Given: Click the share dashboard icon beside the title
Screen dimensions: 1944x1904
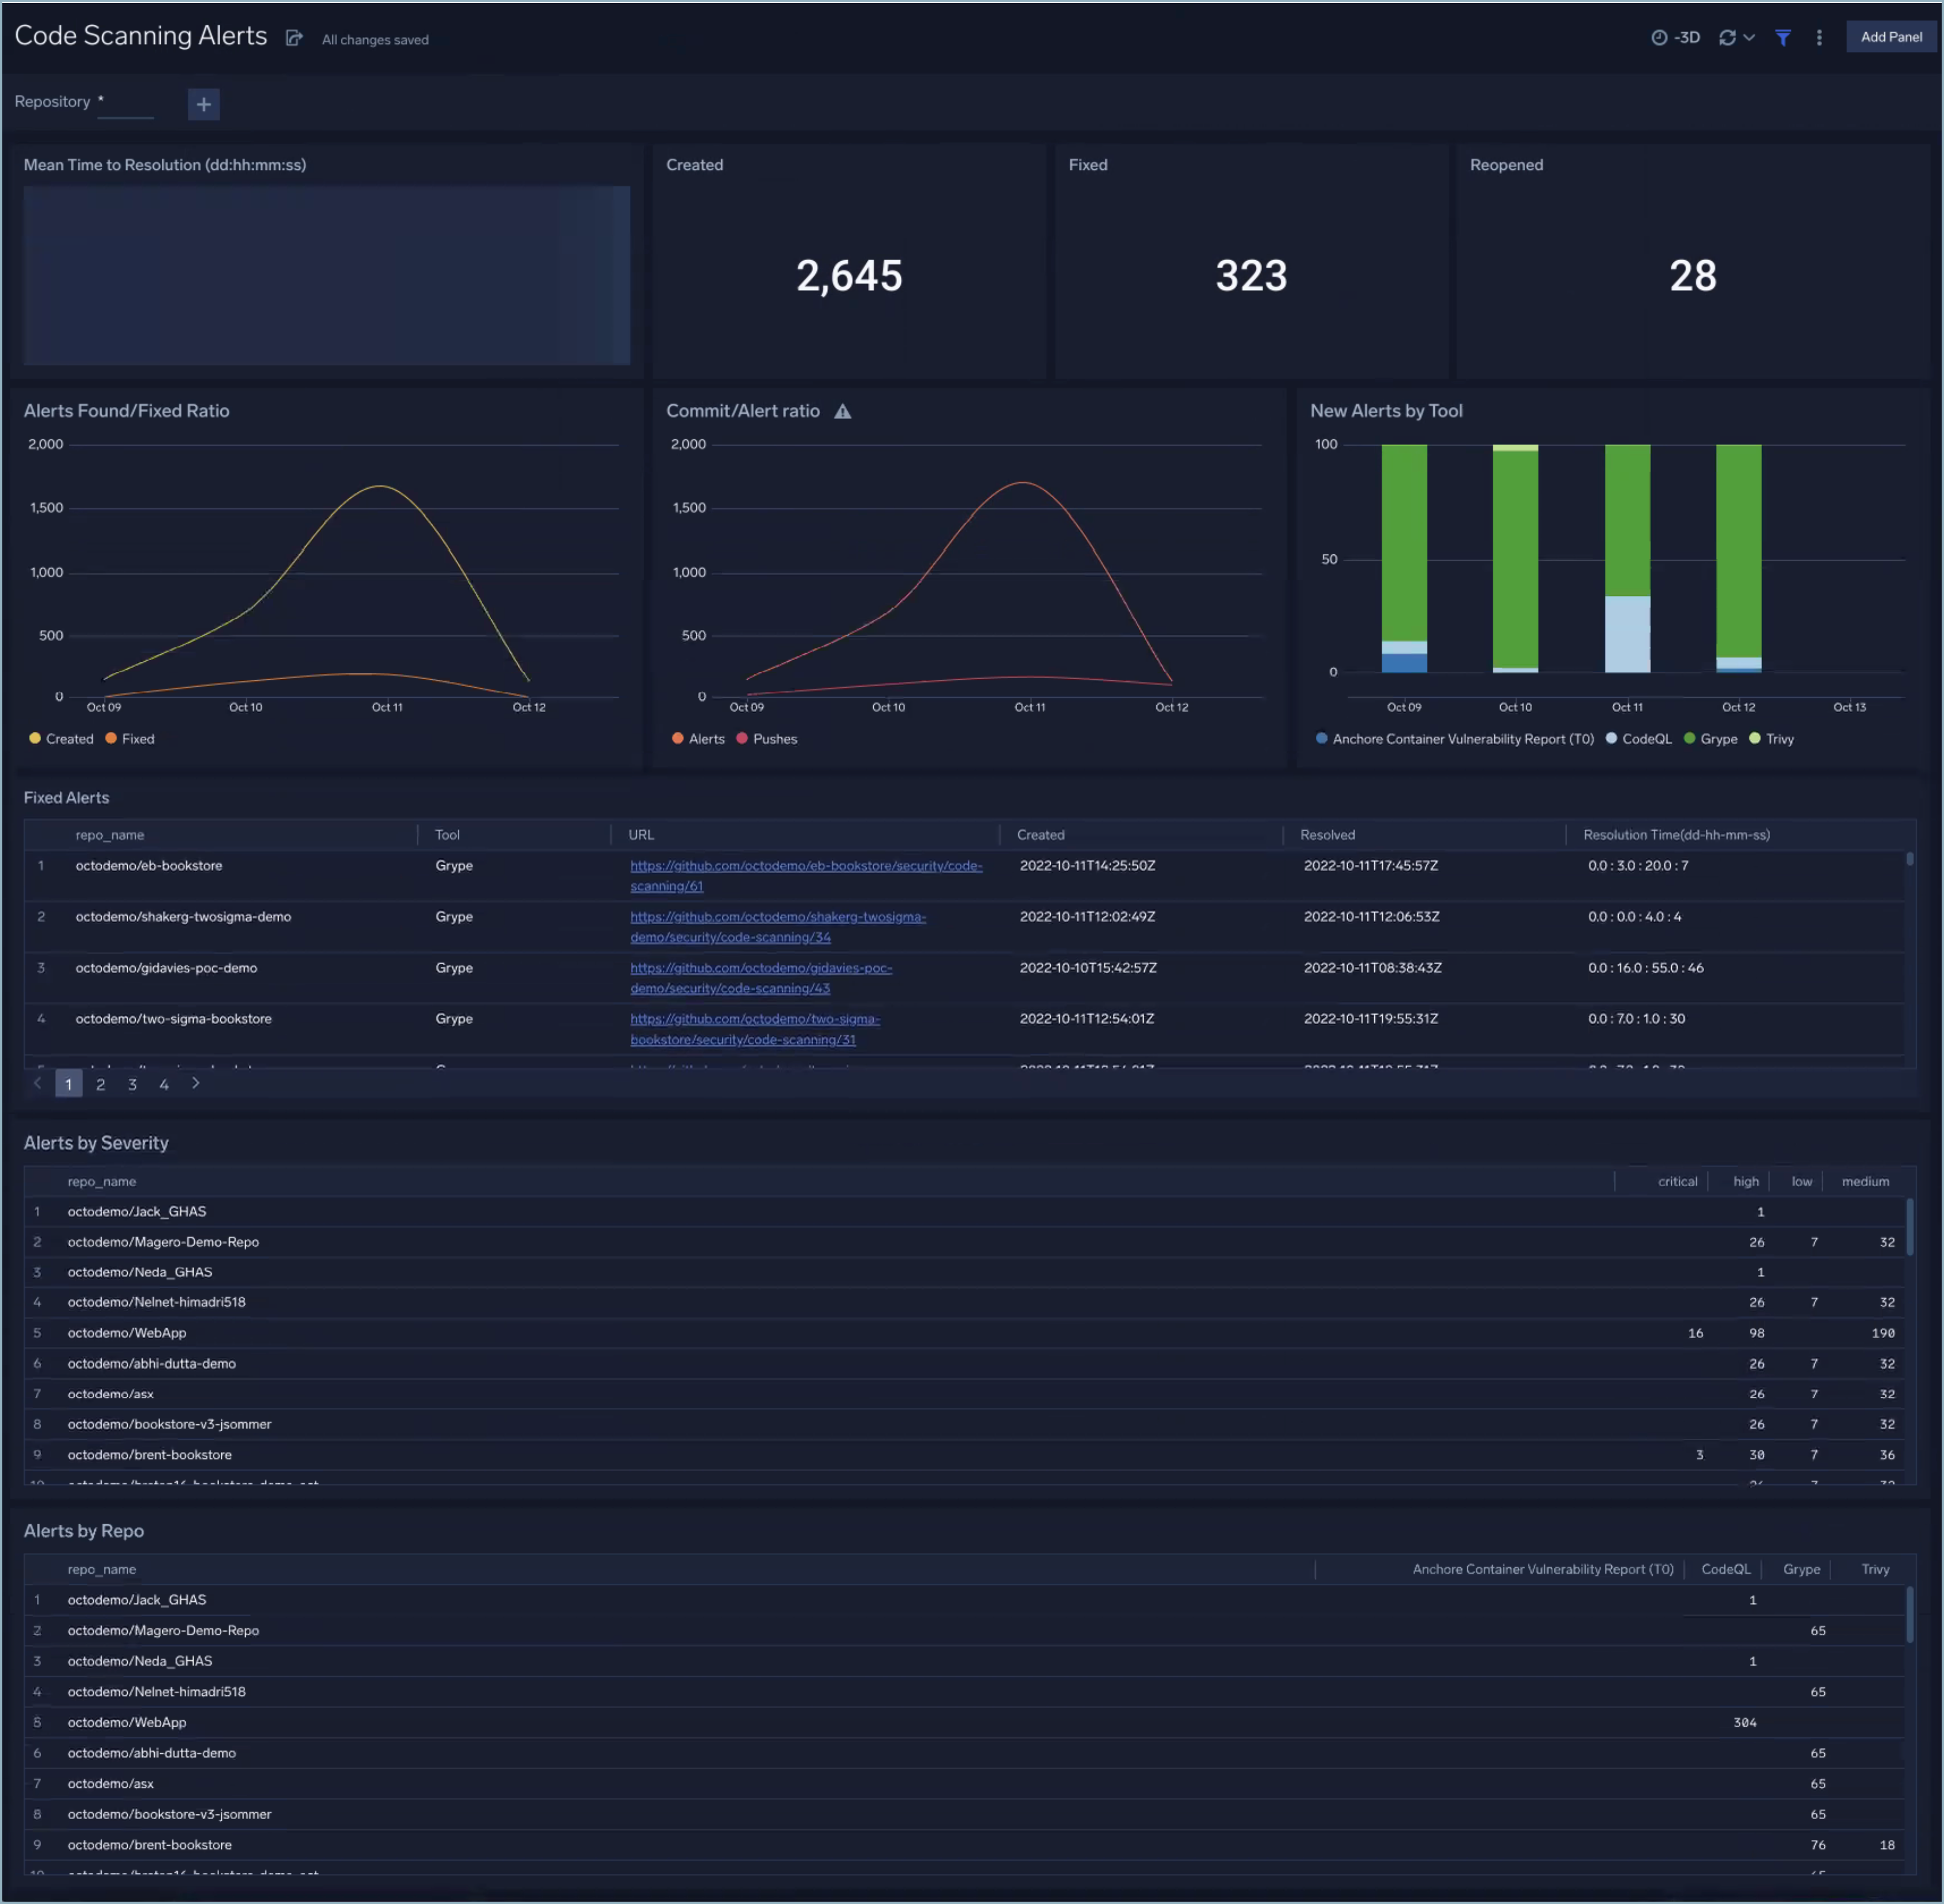Looking at the screenshot, I should 294,38.
